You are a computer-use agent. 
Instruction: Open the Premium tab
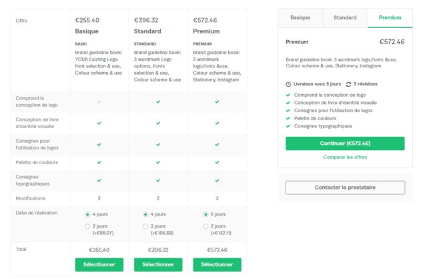pyautogui.click(x=390, y=18)
